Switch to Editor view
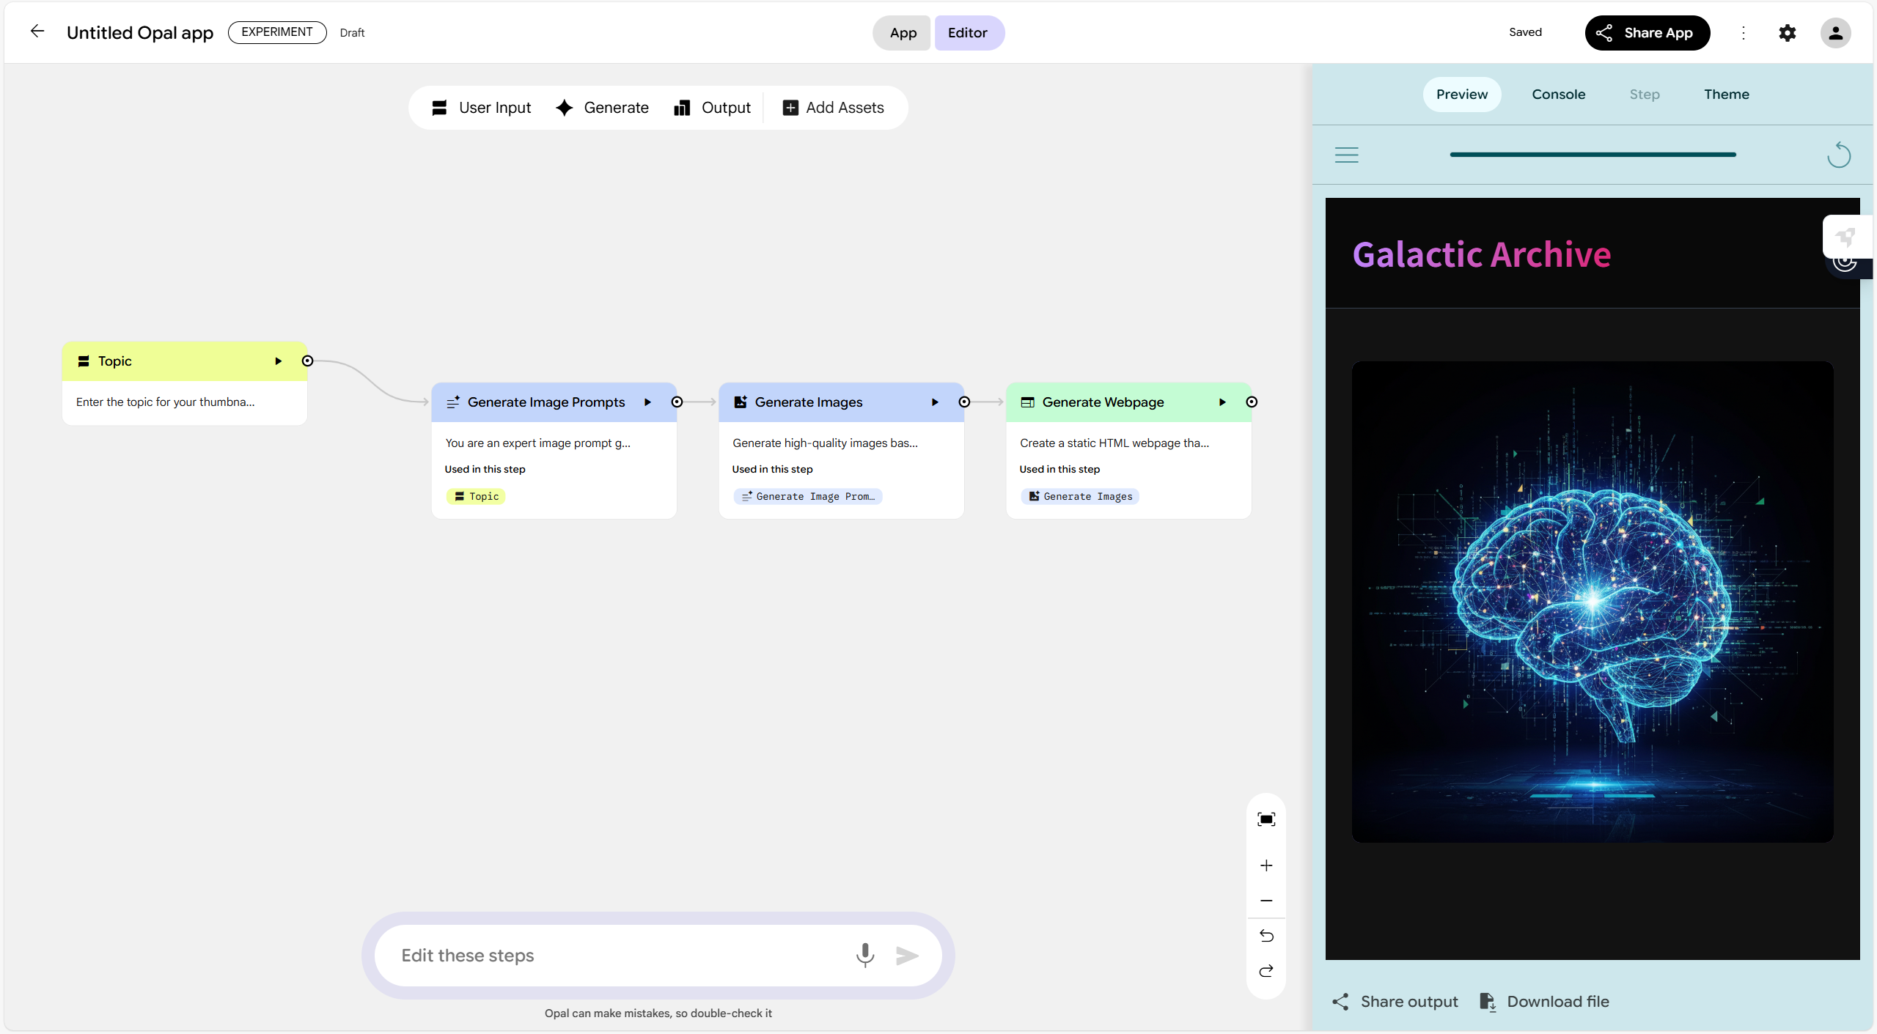This screenshot has width=1877, height=1034. click(x=967, y=33)
